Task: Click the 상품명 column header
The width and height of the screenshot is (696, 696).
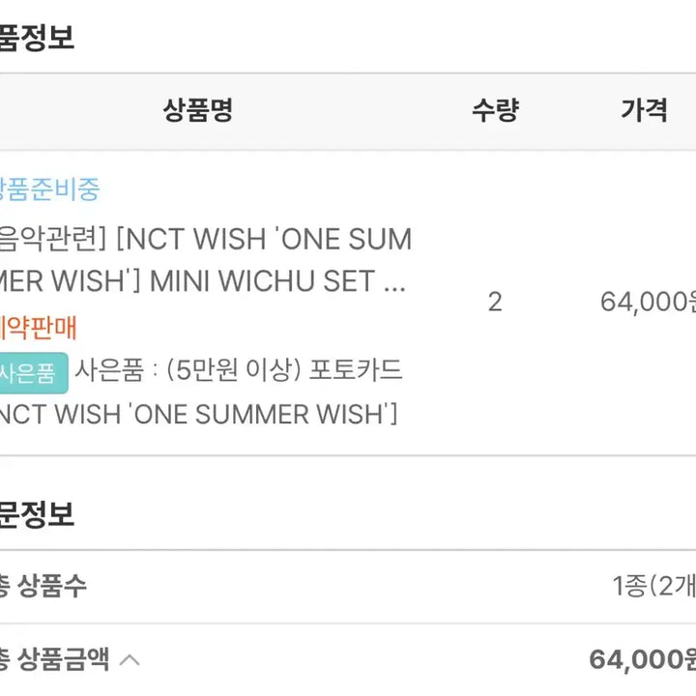Action: click(197, 110)
